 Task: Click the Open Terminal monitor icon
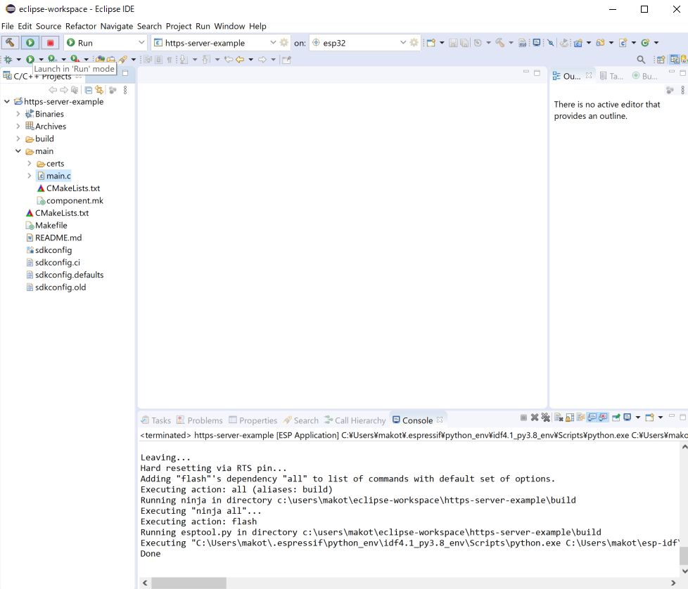tap(536, 42)
